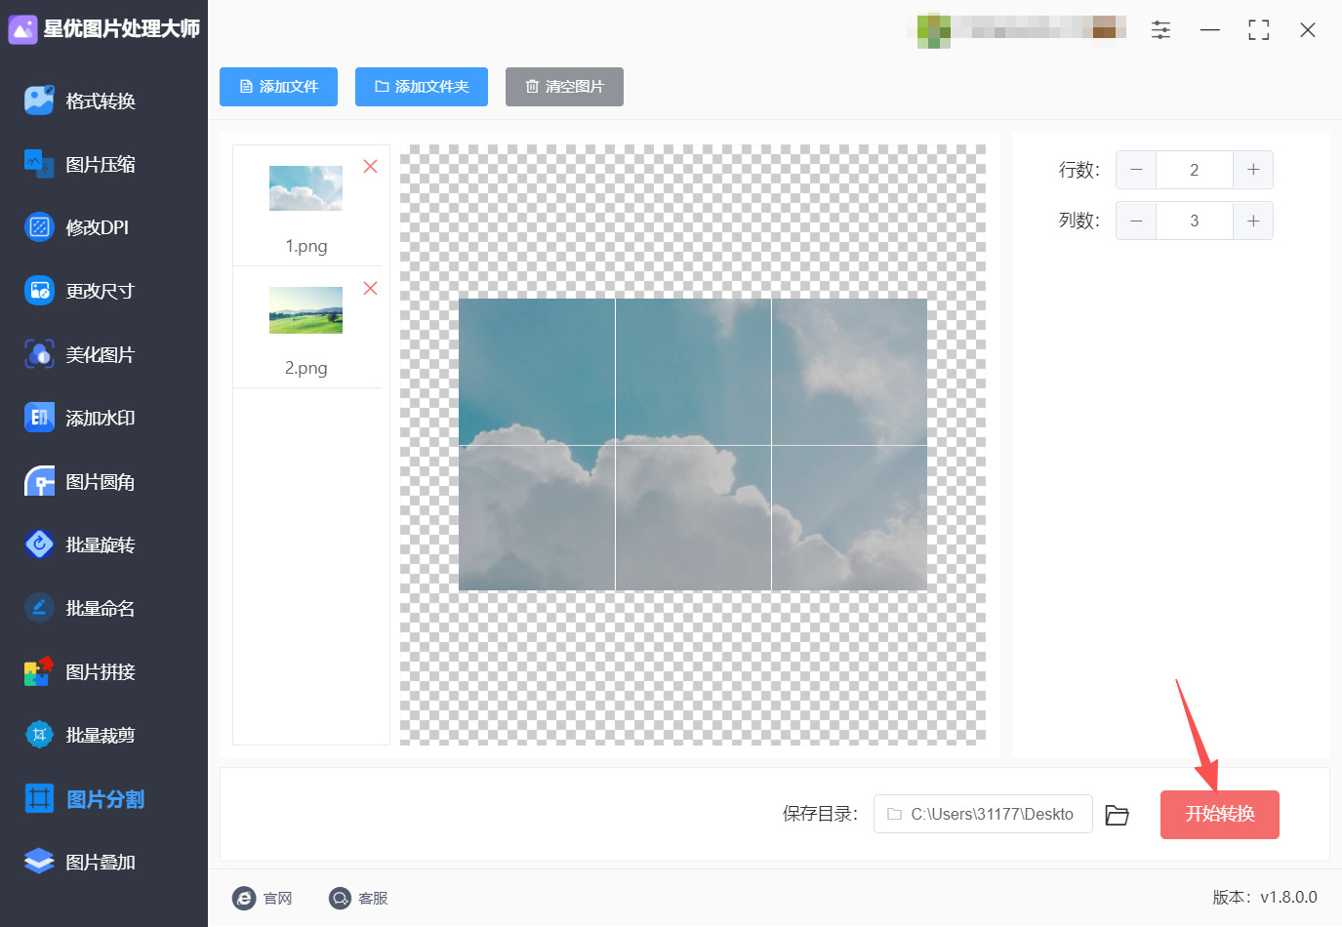Remove 2.png with its red X
The height and width of the screenshot is (927, 1342).
tap(370, 288)
